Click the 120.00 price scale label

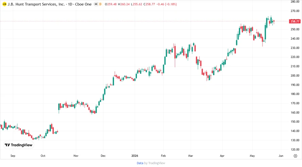click(295, 150)
